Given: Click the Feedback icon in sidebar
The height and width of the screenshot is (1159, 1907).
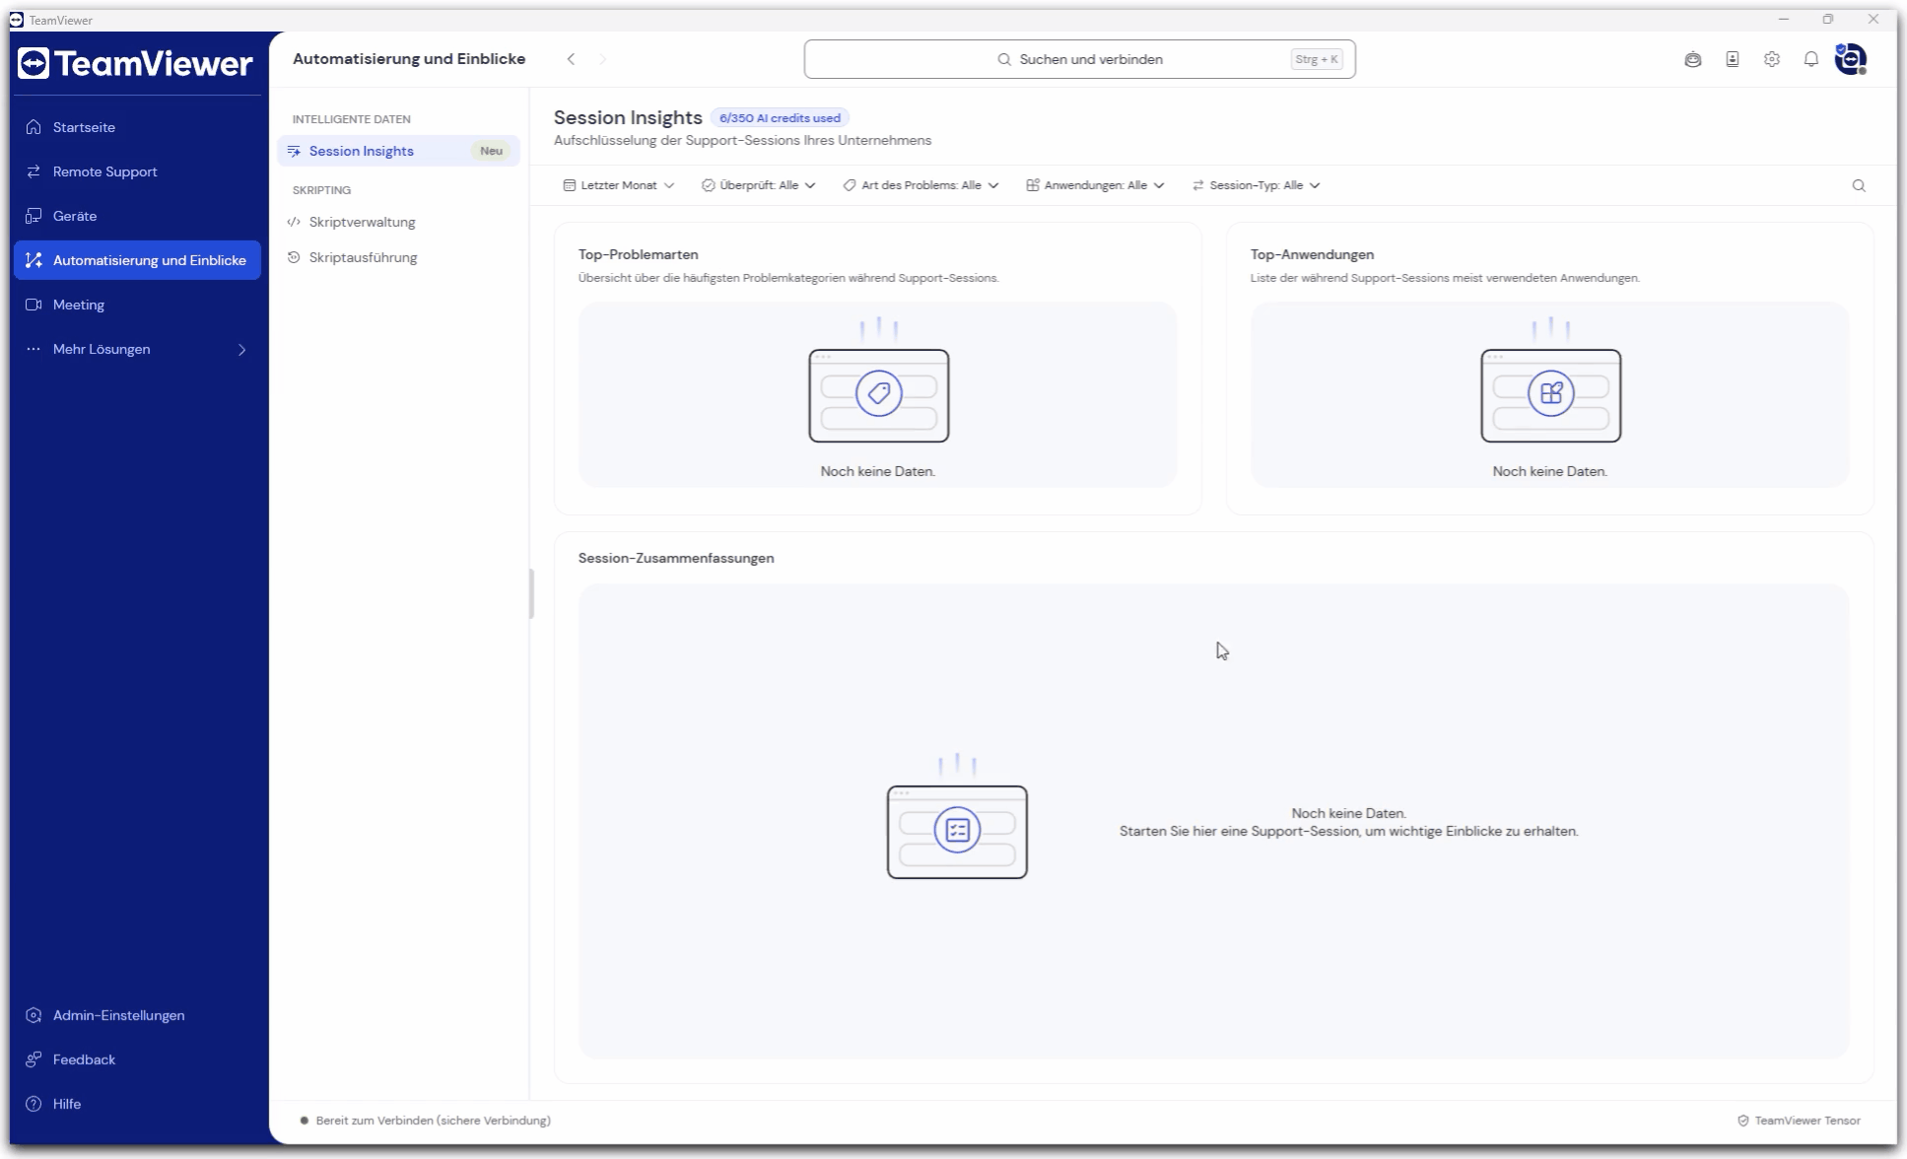Looking at the screenshot, I should (x=34, y=1059).
